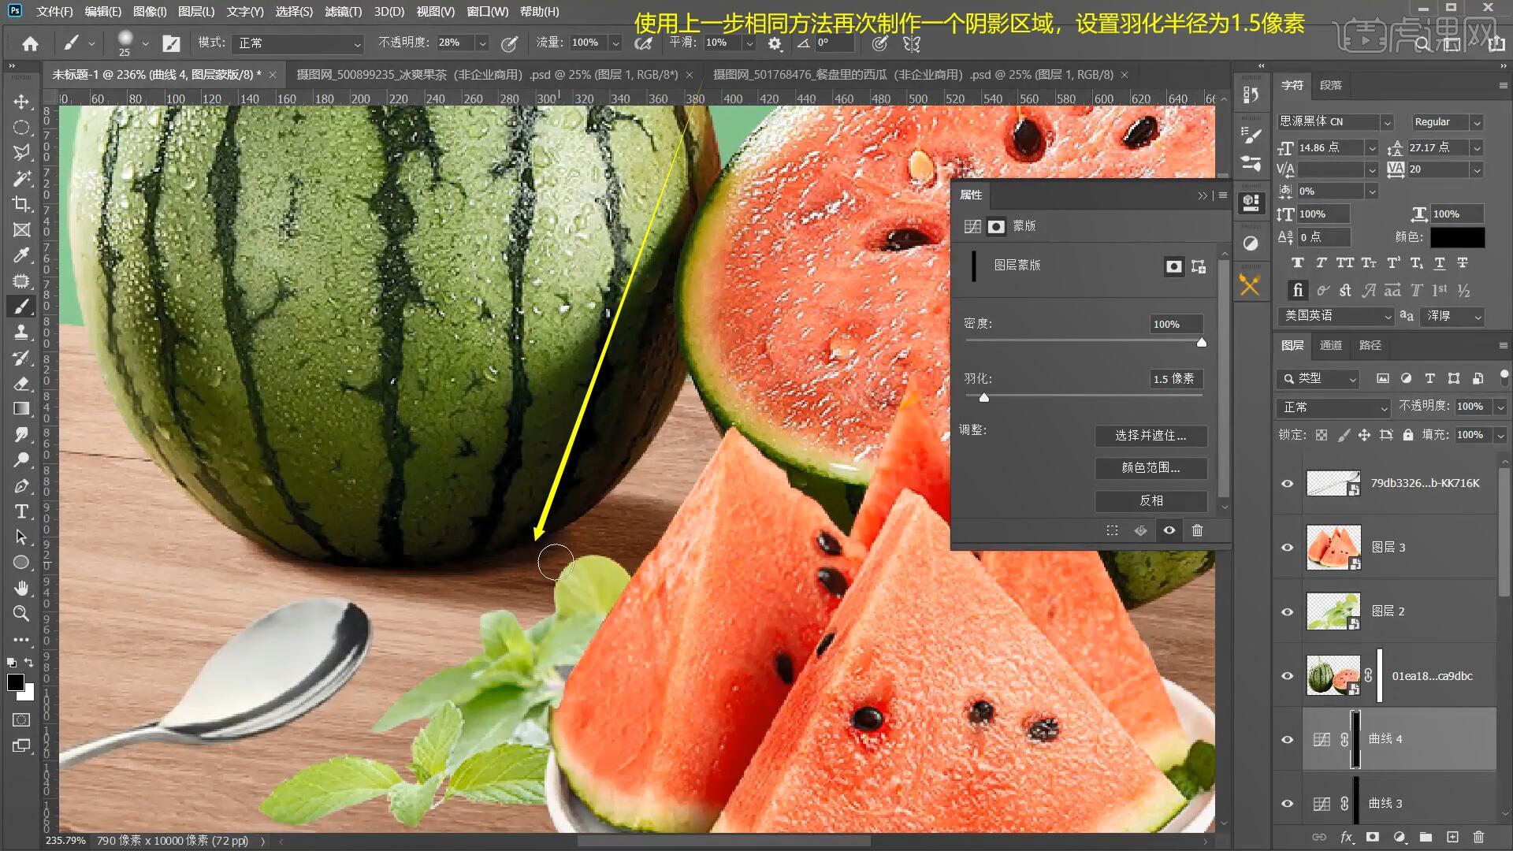Click the feather 1.5 像素 input field

pos(1174,379)
